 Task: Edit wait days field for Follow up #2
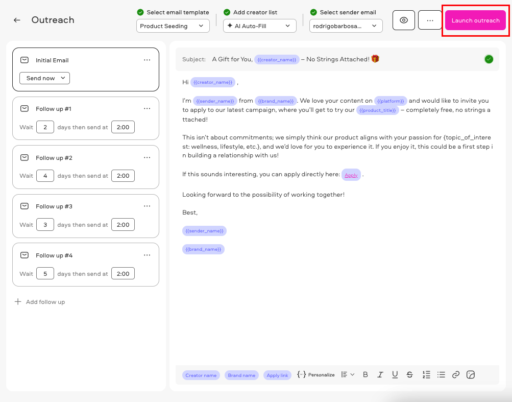(45, 176)
